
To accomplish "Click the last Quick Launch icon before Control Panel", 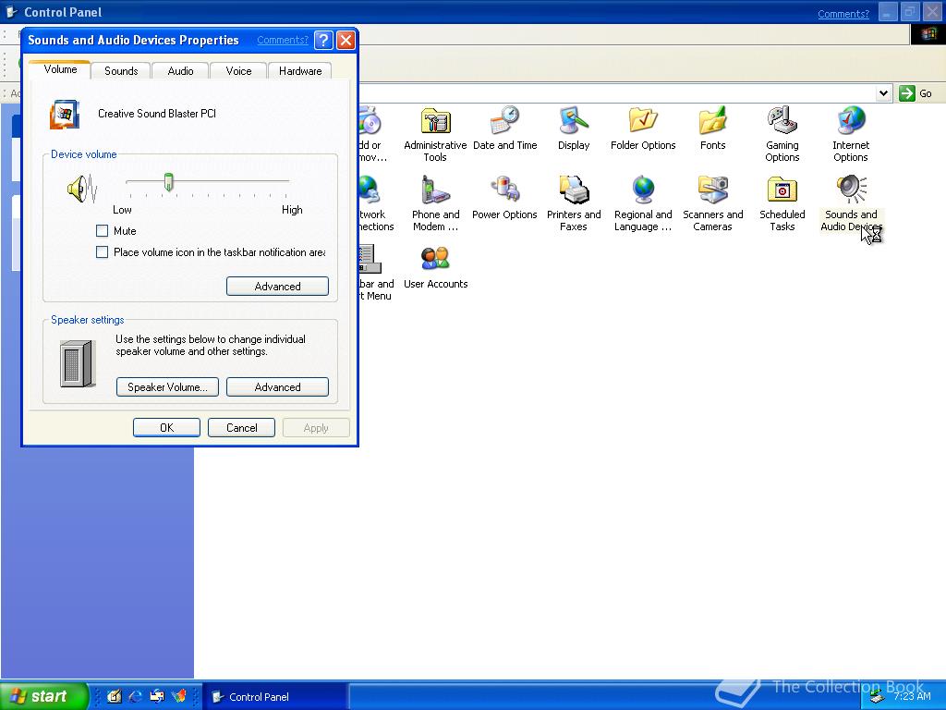I will tap(179, 696).
